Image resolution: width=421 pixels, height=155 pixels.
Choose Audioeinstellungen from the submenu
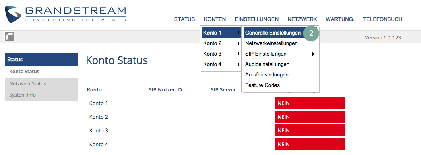(267, 64)
